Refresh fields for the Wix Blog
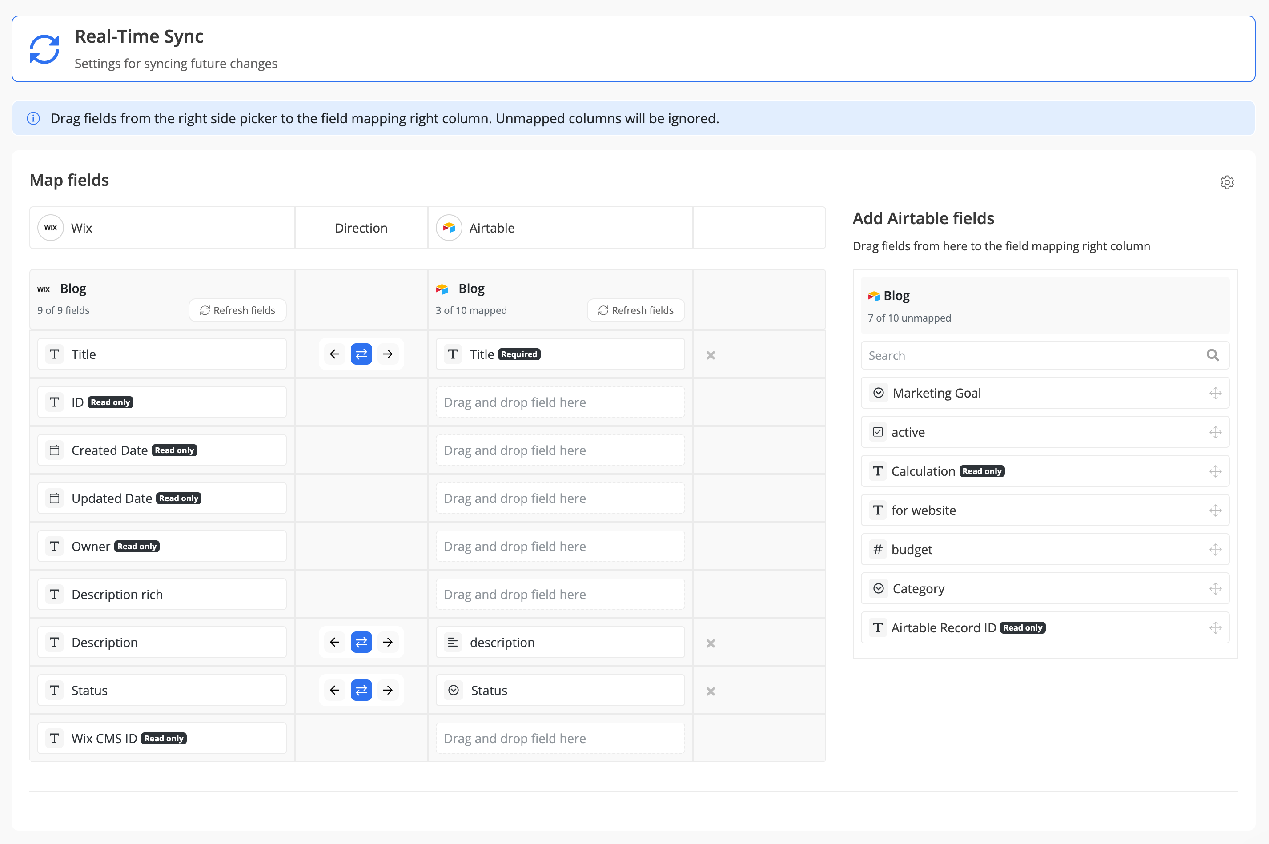 pos(237,310)
